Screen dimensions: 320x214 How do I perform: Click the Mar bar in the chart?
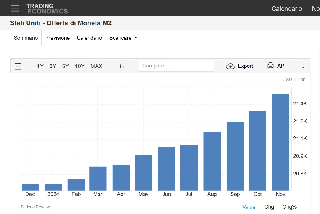tap(98, 179)
